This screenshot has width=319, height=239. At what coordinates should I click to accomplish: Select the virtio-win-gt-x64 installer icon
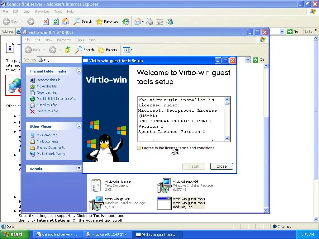pyautogui.click(x=164, y=185)
